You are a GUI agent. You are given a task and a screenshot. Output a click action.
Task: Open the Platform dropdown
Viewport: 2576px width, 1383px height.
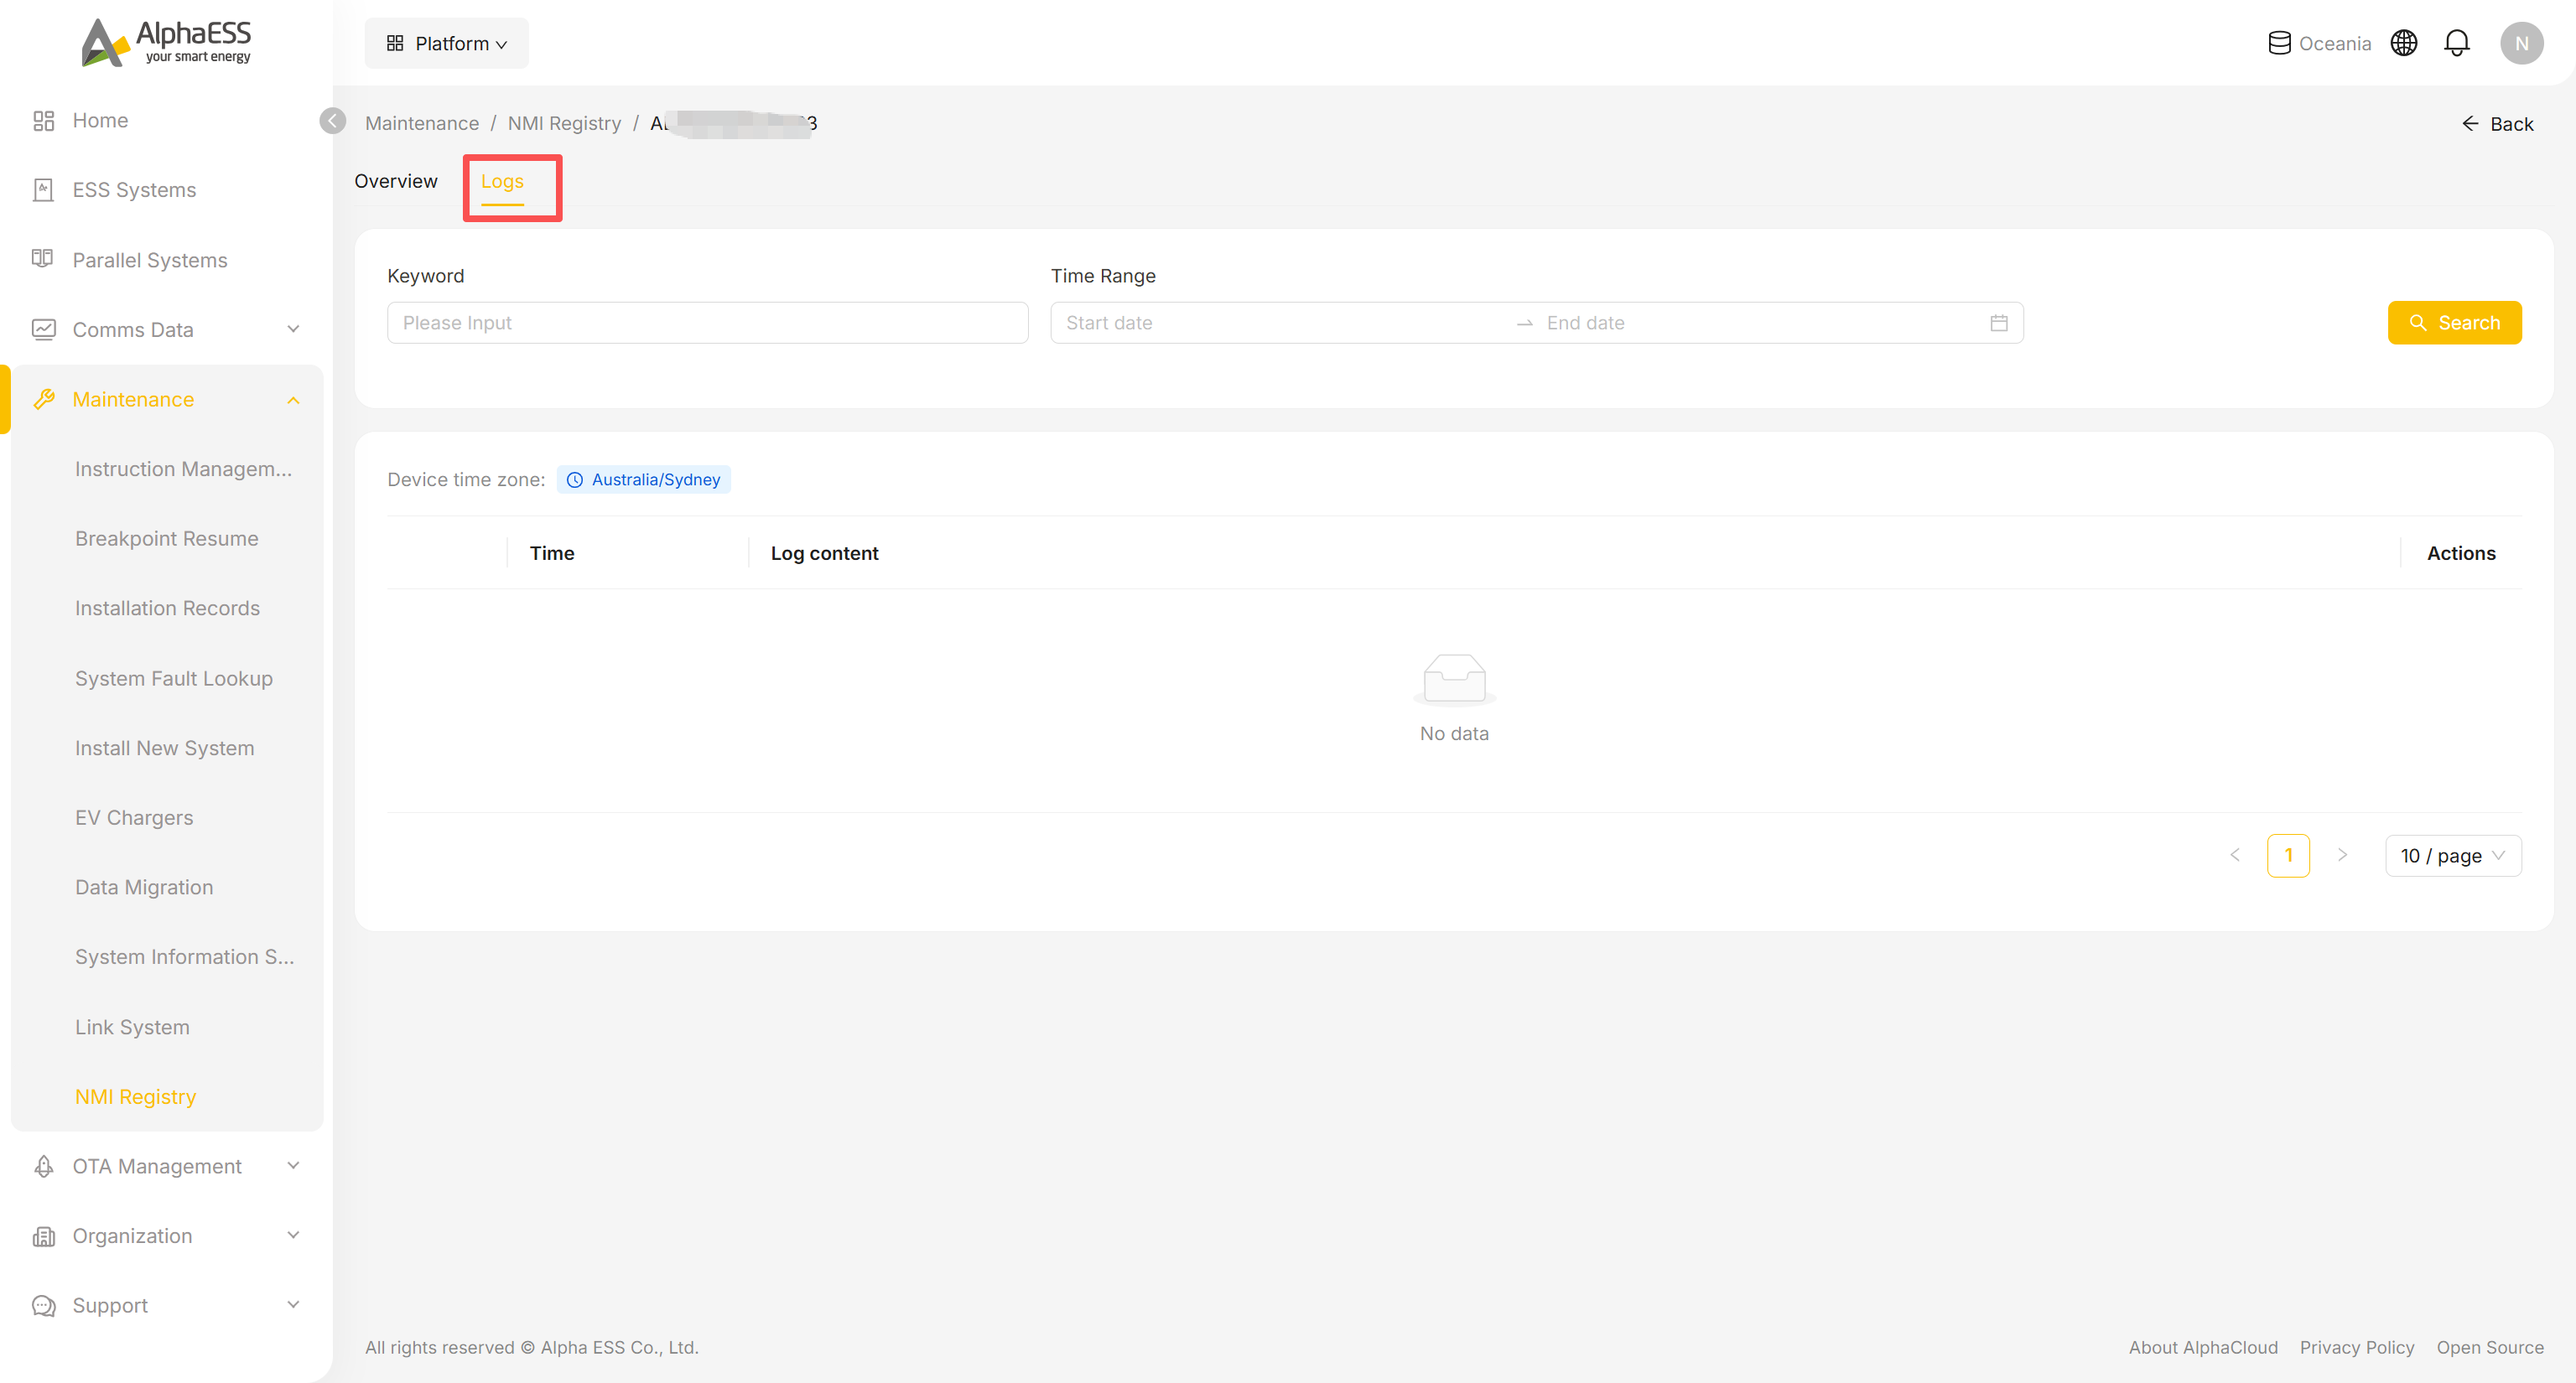point(446,43)
